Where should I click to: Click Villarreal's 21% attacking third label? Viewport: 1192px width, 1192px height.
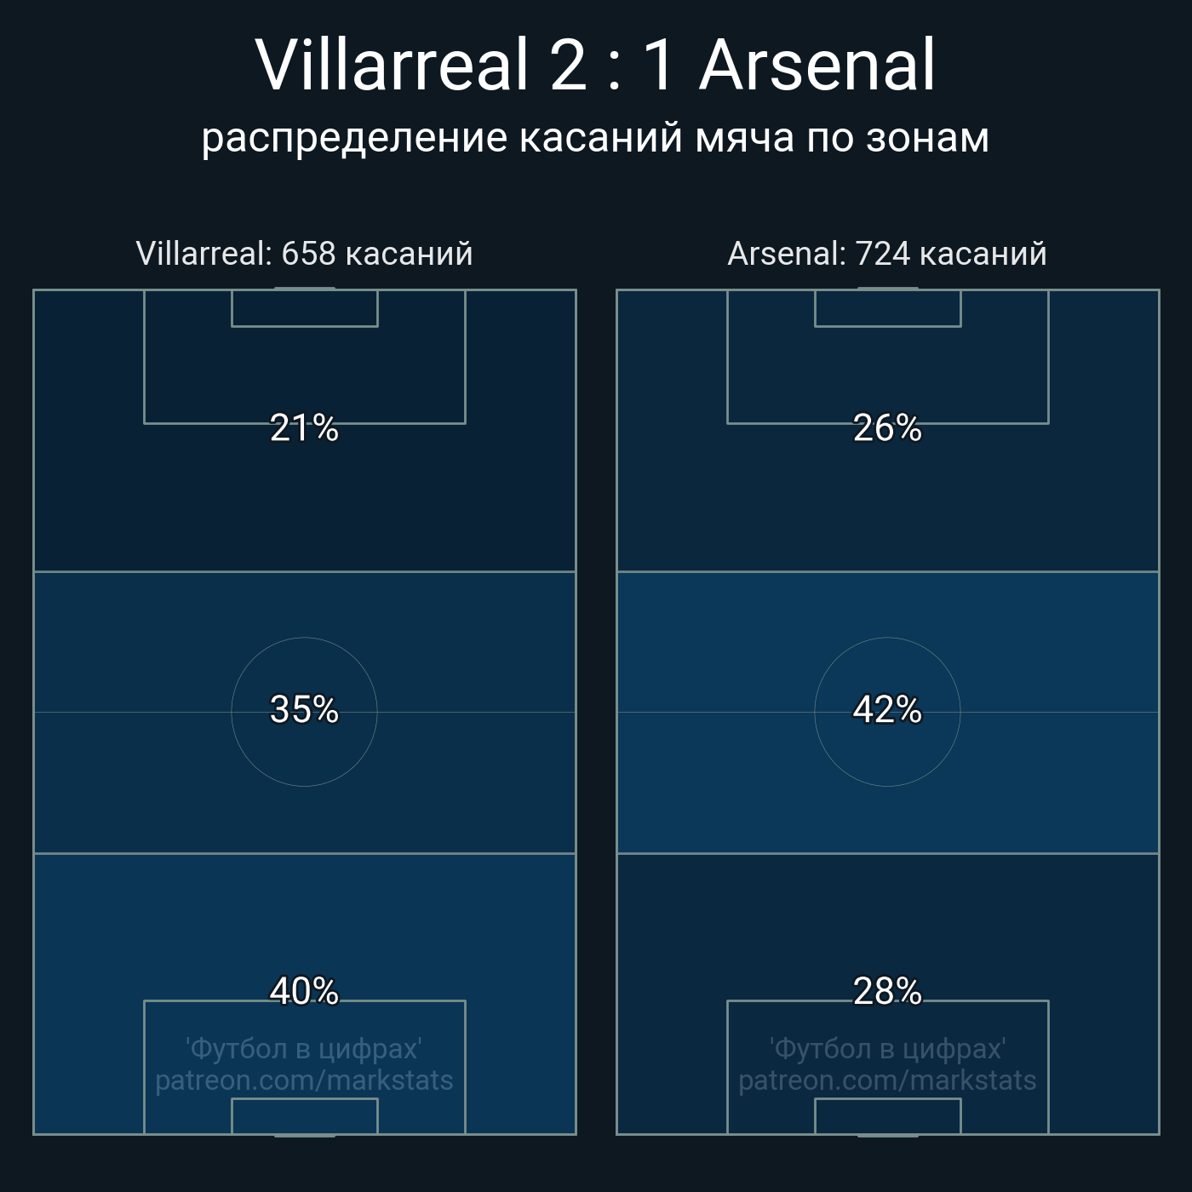tap(304, 428)
